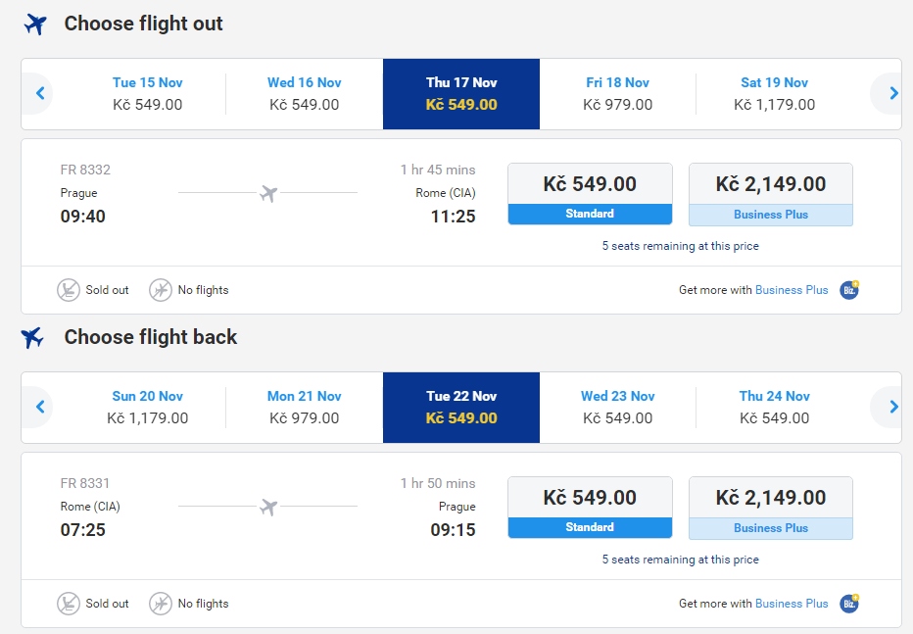
Task: Open Business Plus link in outbound section
Action: pyautogui.click(x=792, y=290)
